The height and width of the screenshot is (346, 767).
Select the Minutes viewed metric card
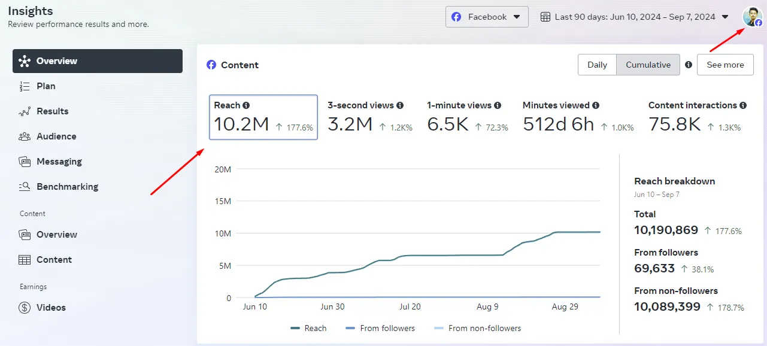pyautogui.click(x=578, y=117)
